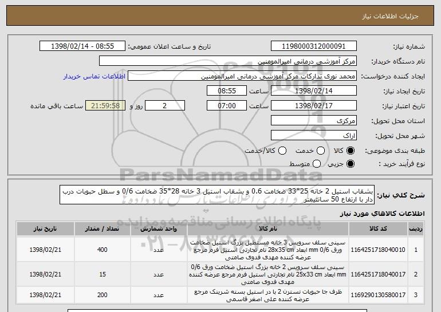Image resolution: width=441 pixels, height=312 pixels.
Task: Select product code 1169290130580017
Action: point(378,295)
